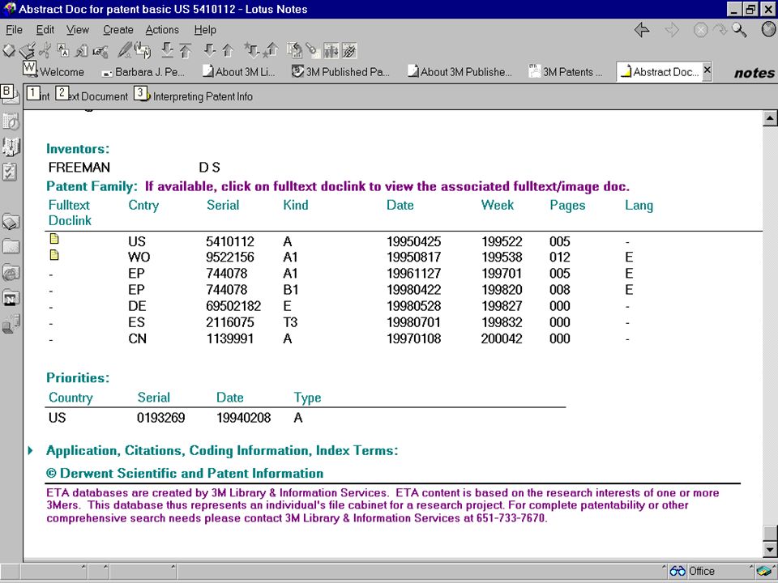Click the Previous Unread starred up-arrow icon
This screenshot has width=778, height=583.
point(271,50)
